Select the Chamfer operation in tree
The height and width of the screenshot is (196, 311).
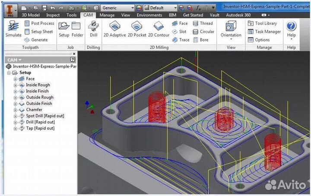coord(34,110)
